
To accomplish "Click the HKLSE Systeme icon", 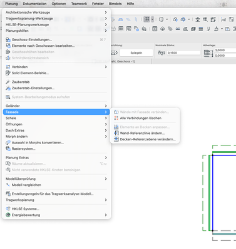I will coord(8,209).
